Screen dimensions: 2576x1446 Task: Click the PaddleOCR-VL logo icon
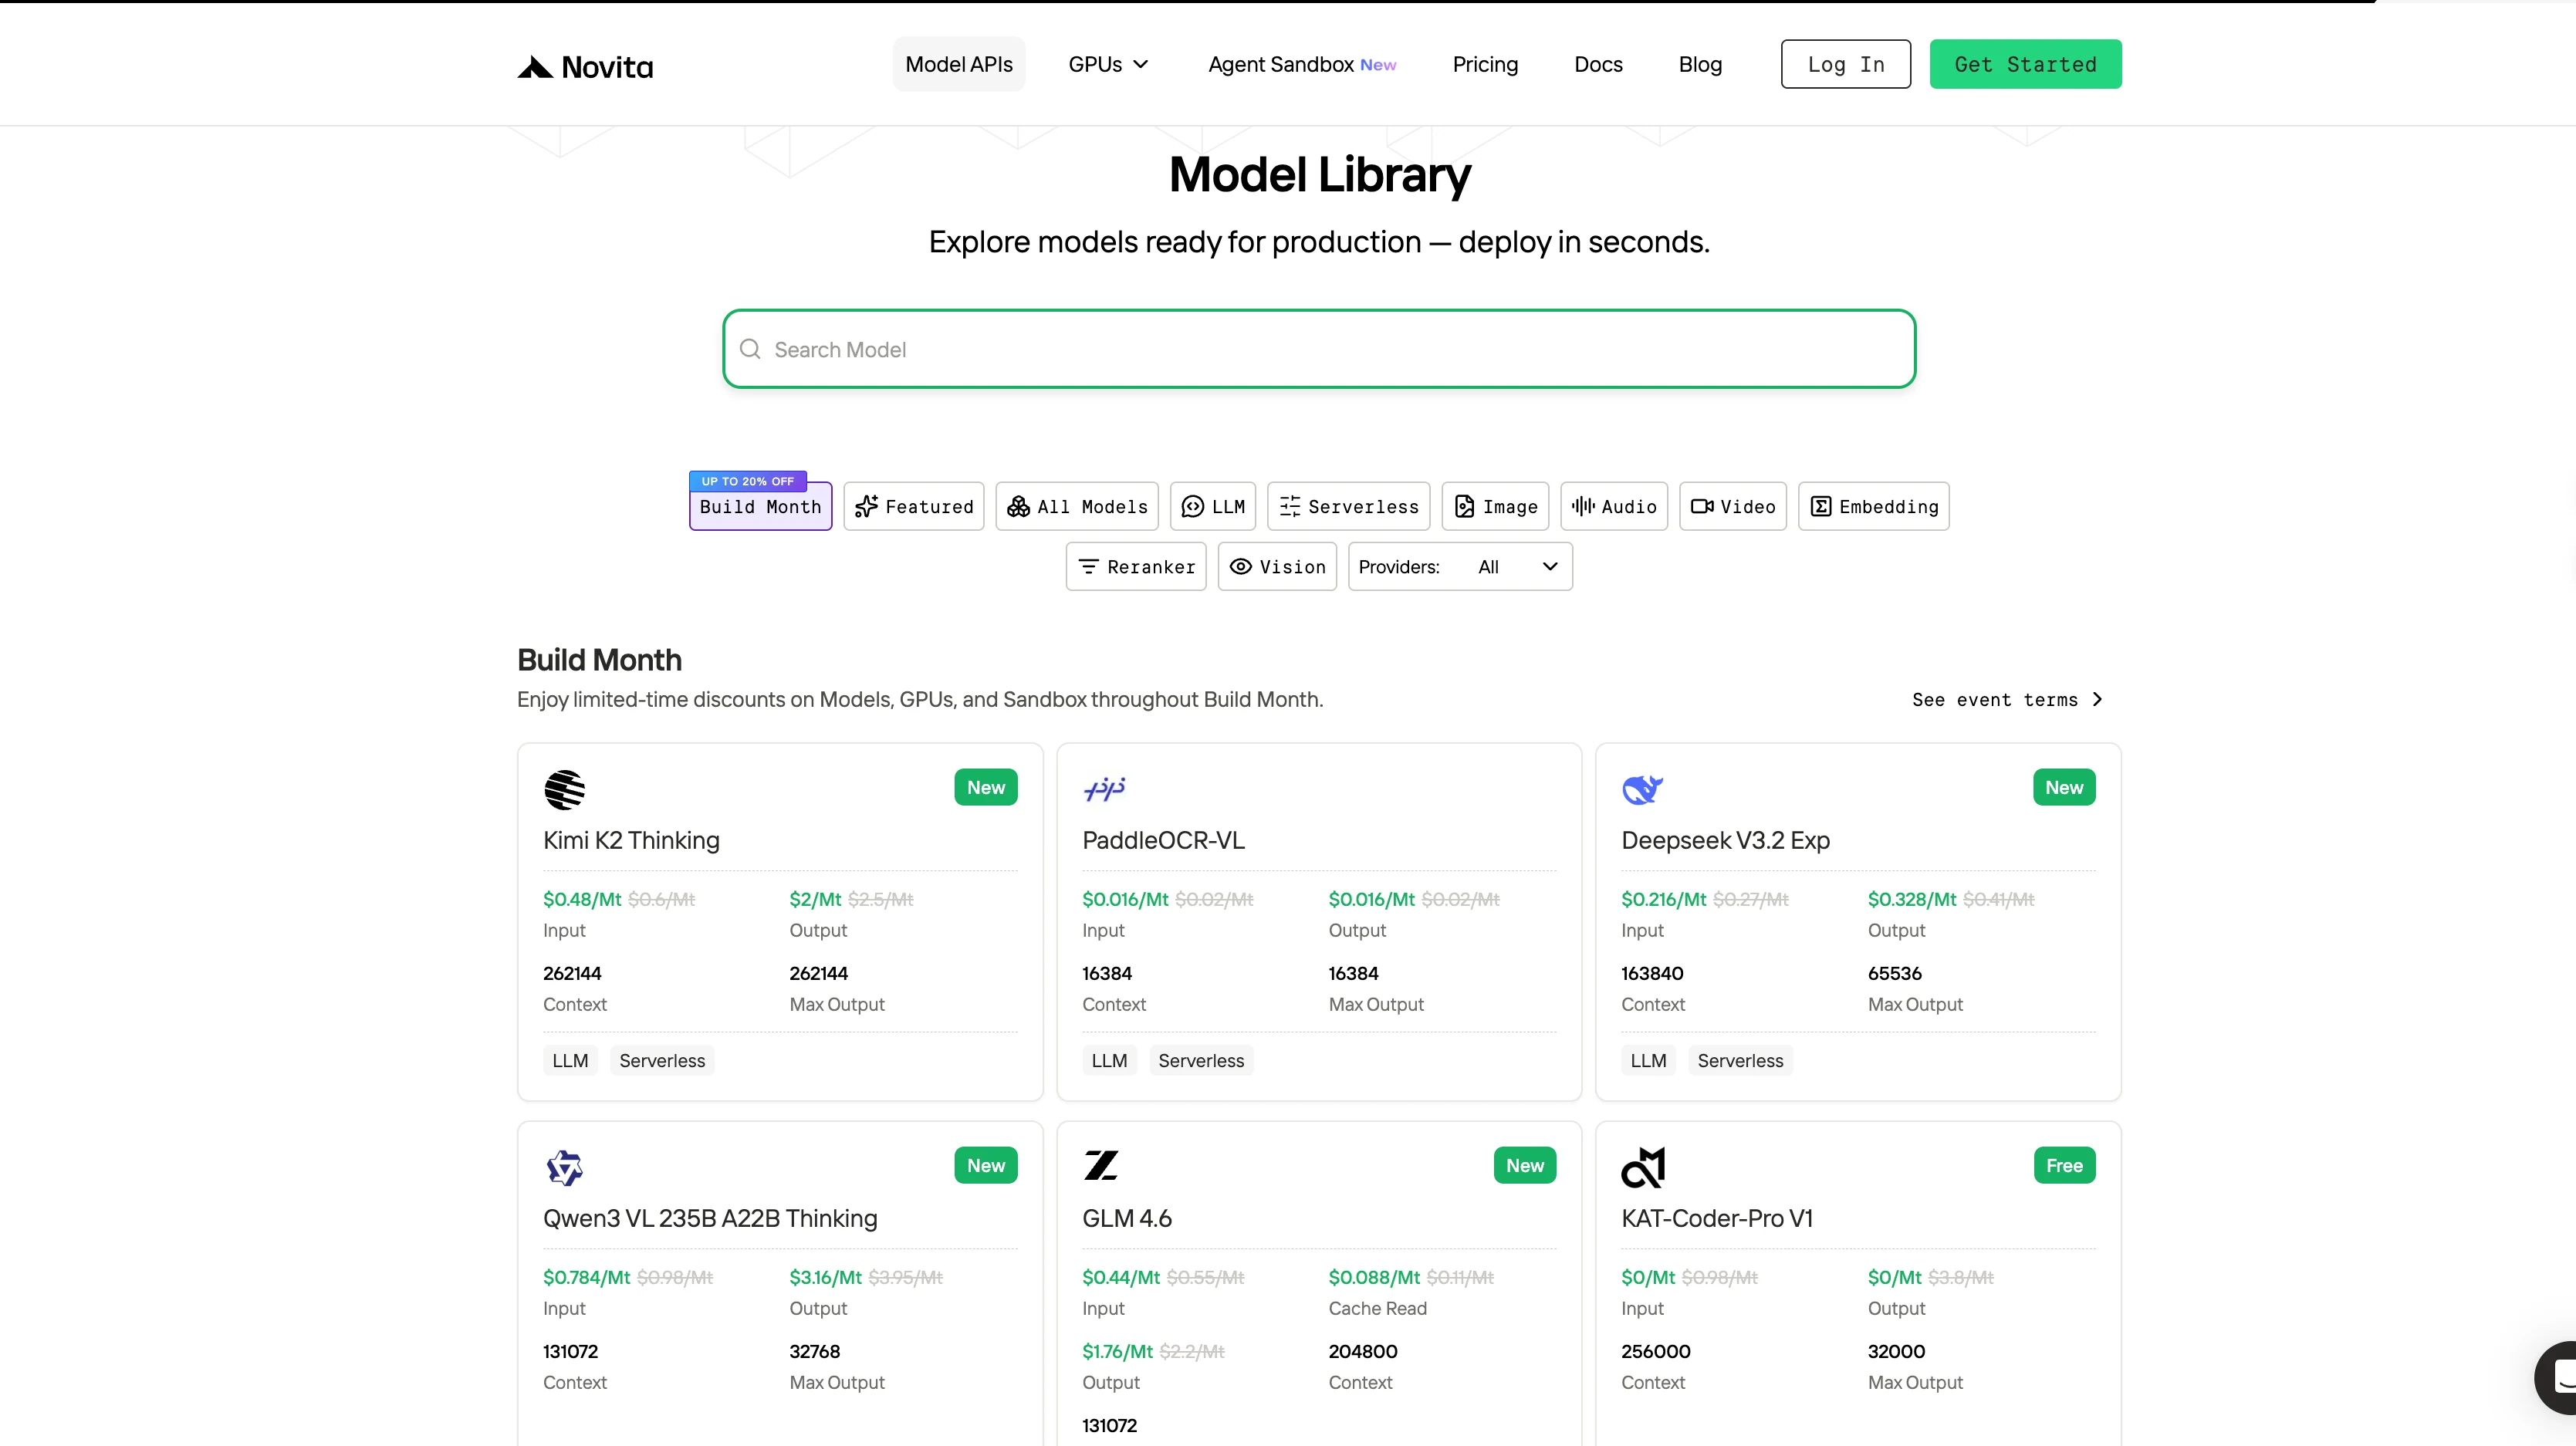pos(1104,789)
